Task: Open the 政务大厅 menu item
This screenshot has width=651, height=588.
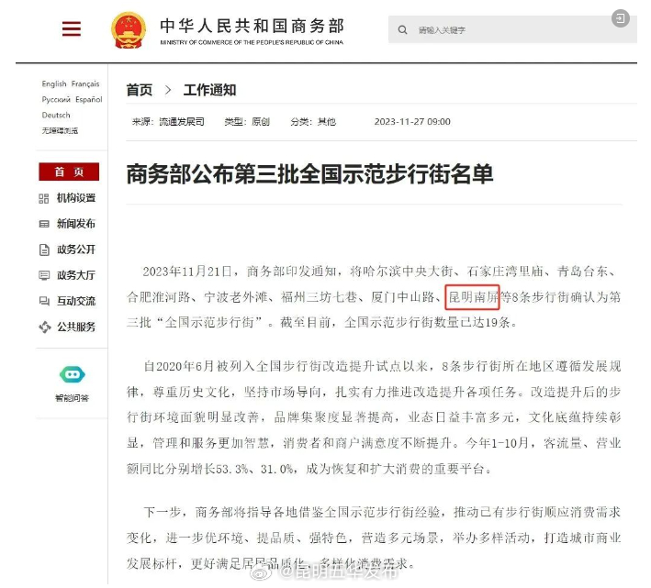Action: 76,275
